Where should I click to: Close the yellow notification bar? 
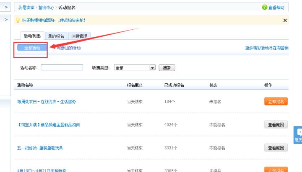point(285,20)
